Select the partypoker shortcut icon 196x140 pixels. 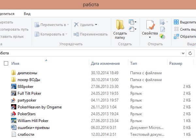tap(14, 100)
